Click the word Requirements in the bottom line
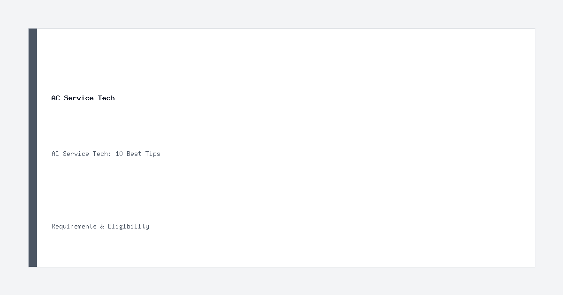The width and height of the screenshot is (563, 295). (74, 226)
